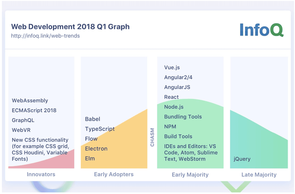Click the React entry
This screenshot has height=194, width=295.
[x=171, y=97]
